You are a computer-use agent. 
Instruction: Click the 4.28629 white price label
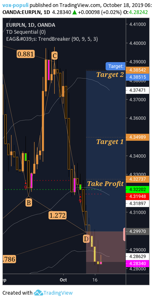(x=138, y=256)
